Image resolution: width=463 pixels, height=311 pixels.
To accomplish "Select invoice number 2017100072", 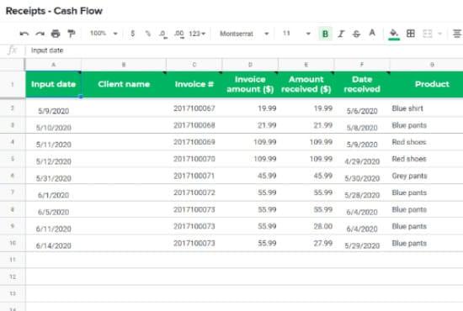I will (194, 192).
